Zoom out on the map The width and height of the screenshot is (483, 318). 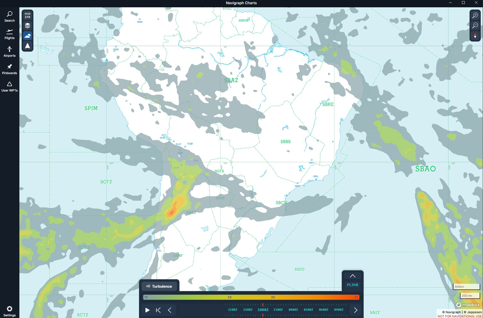tap(475, 26)
